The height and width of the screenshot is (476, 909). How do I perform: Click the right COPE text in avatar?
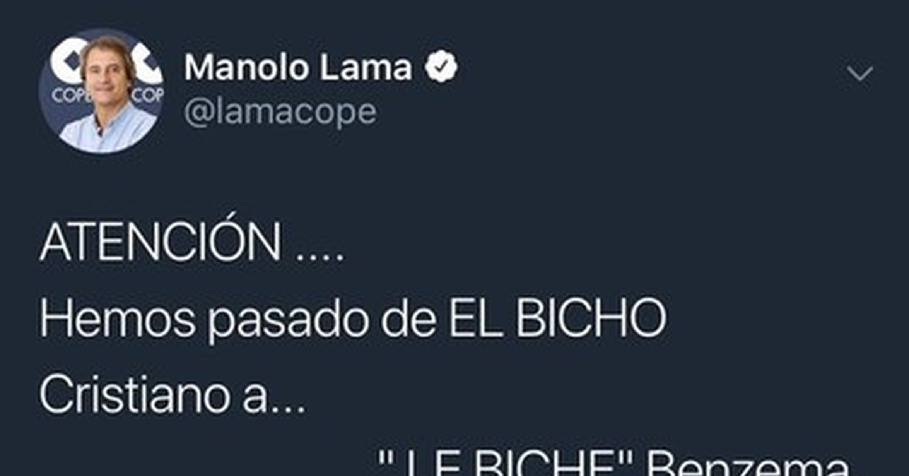tap(149, 96)
